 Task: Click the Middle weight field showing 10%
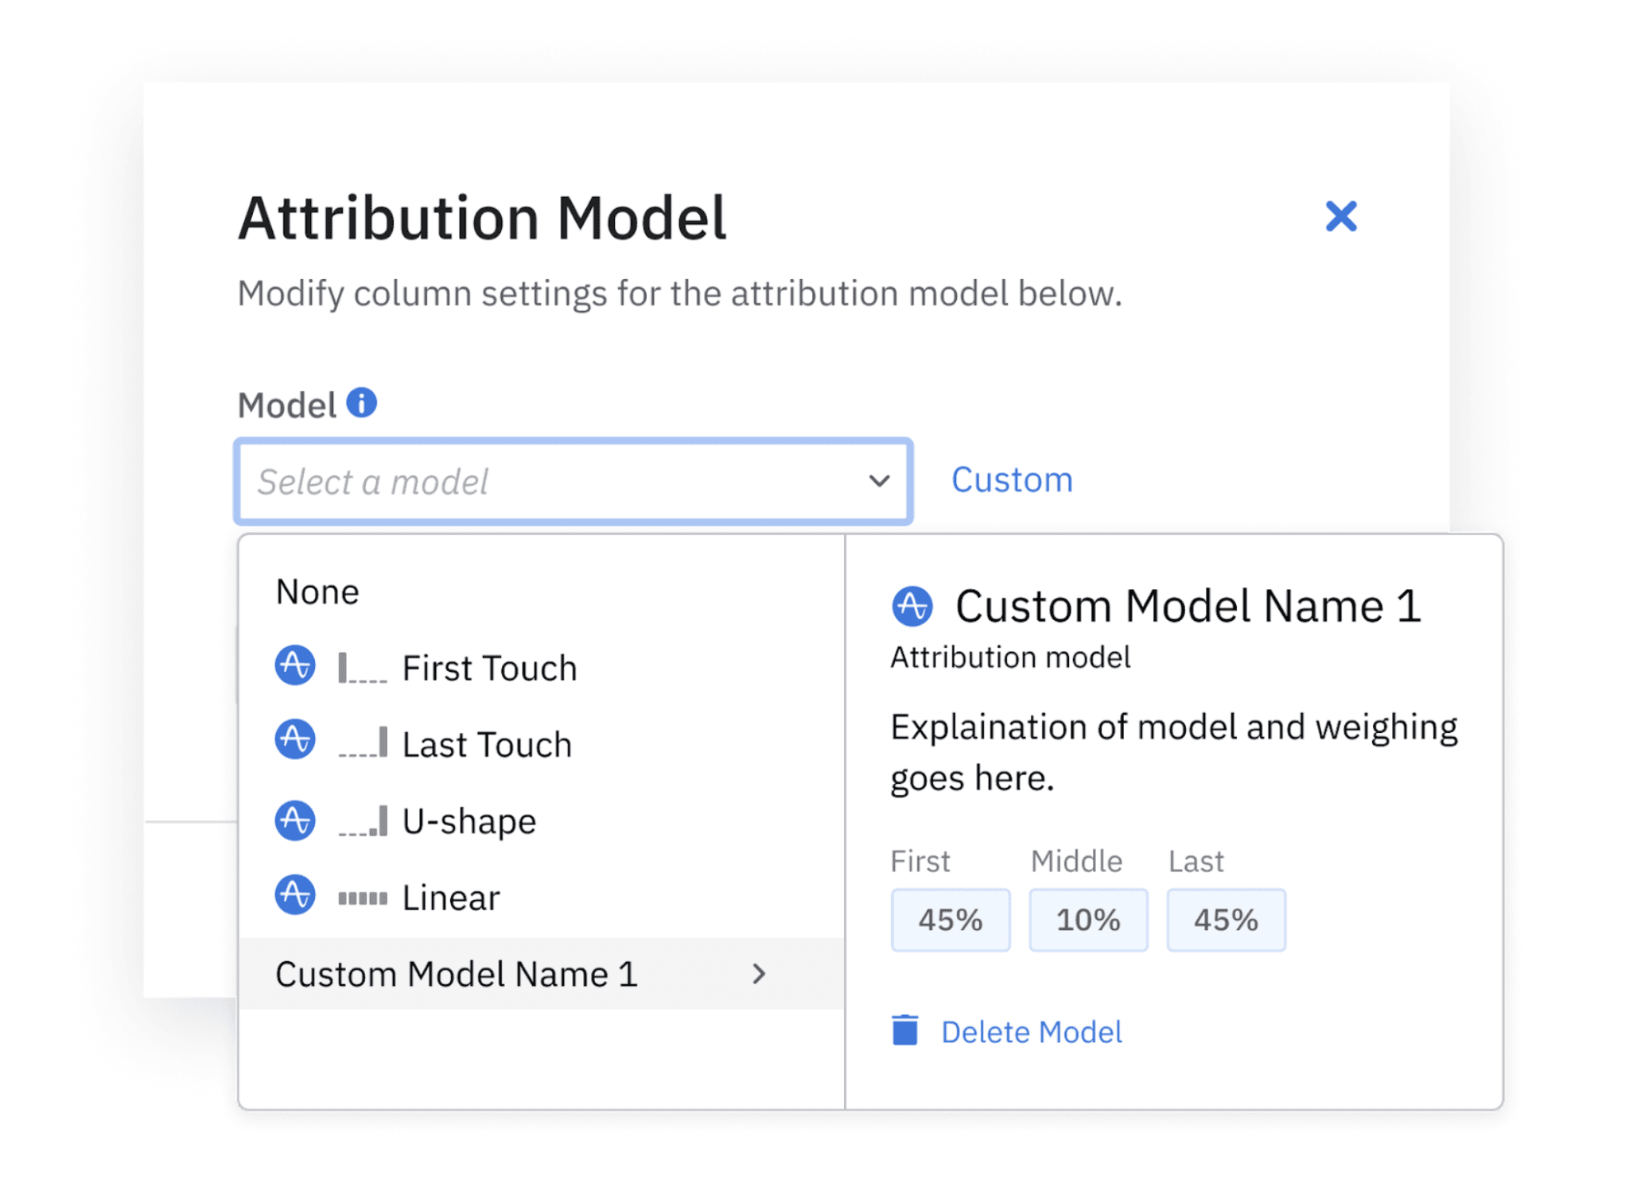click(x=1087, y=919)
